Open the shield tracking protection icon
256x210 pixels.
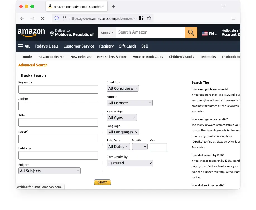[57, 18]
